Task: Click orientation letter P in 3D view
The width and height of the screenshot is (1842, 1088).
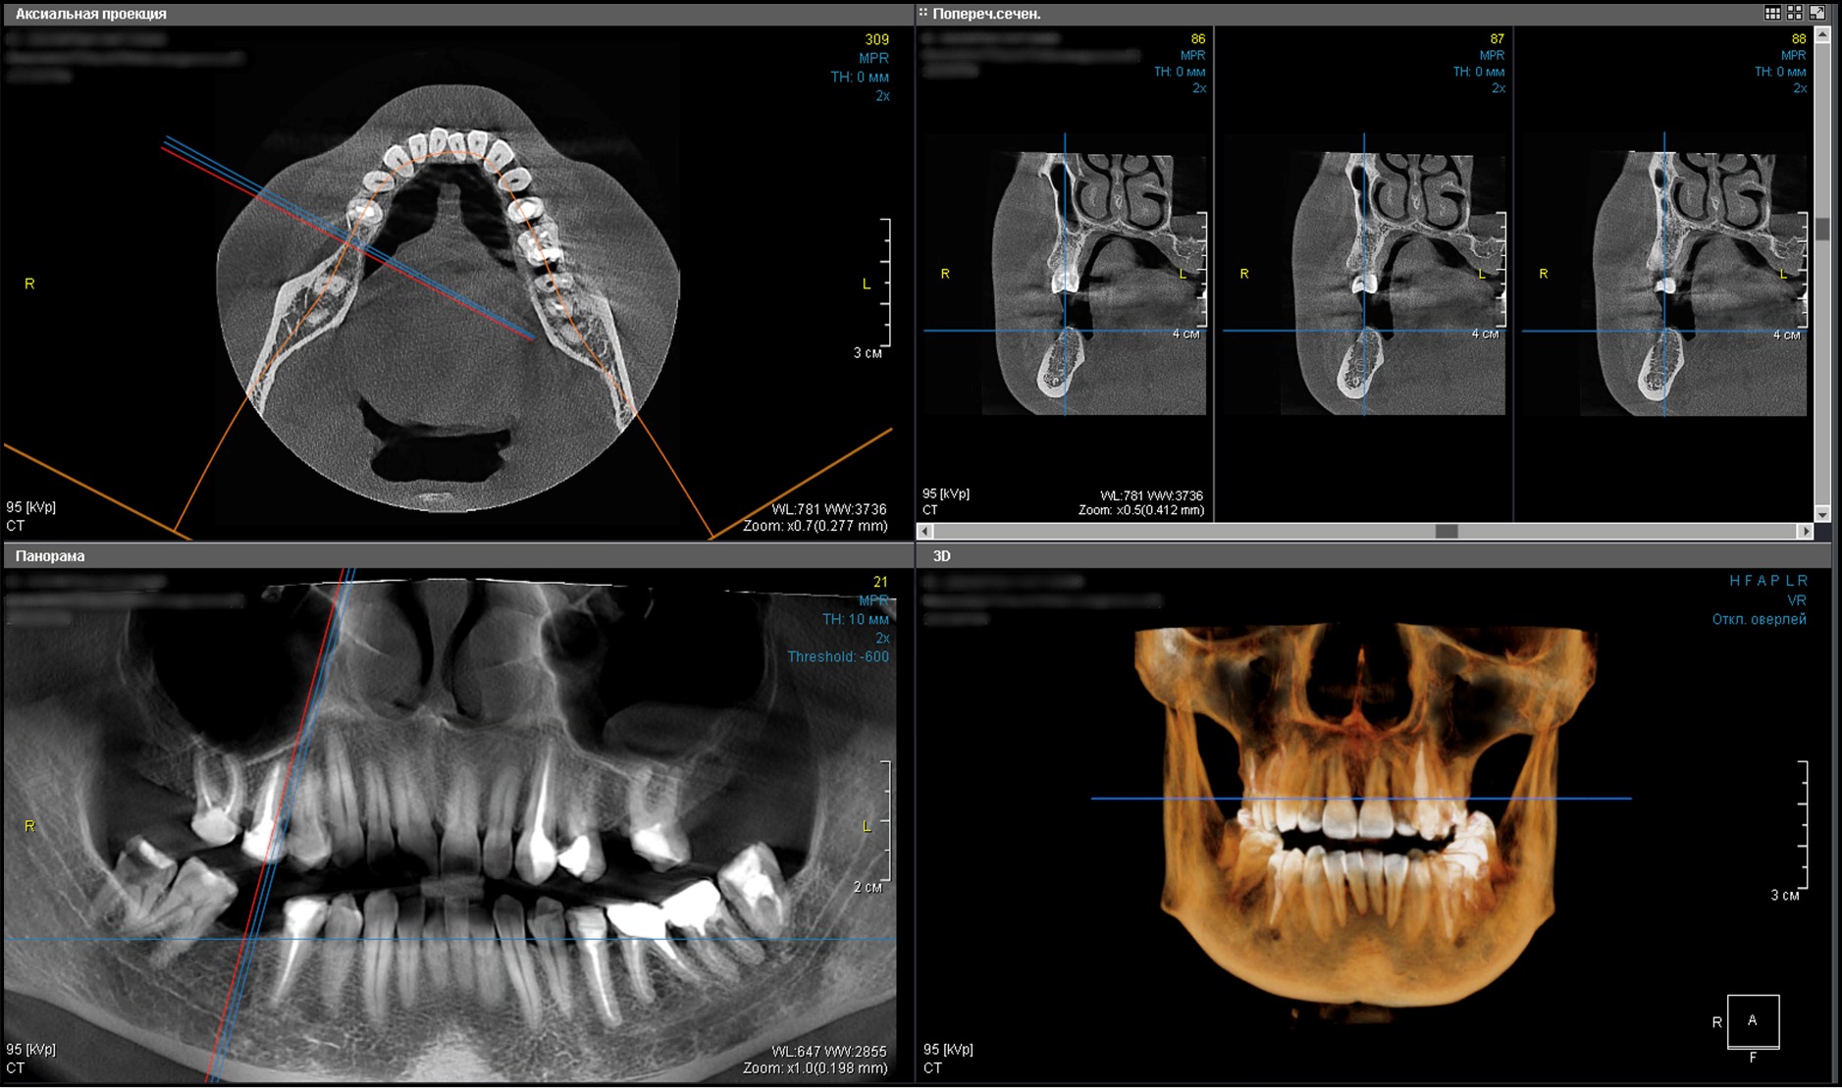Action: click(x=1773, y=581)
